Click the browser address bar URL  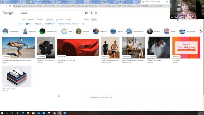pos(89,6)
